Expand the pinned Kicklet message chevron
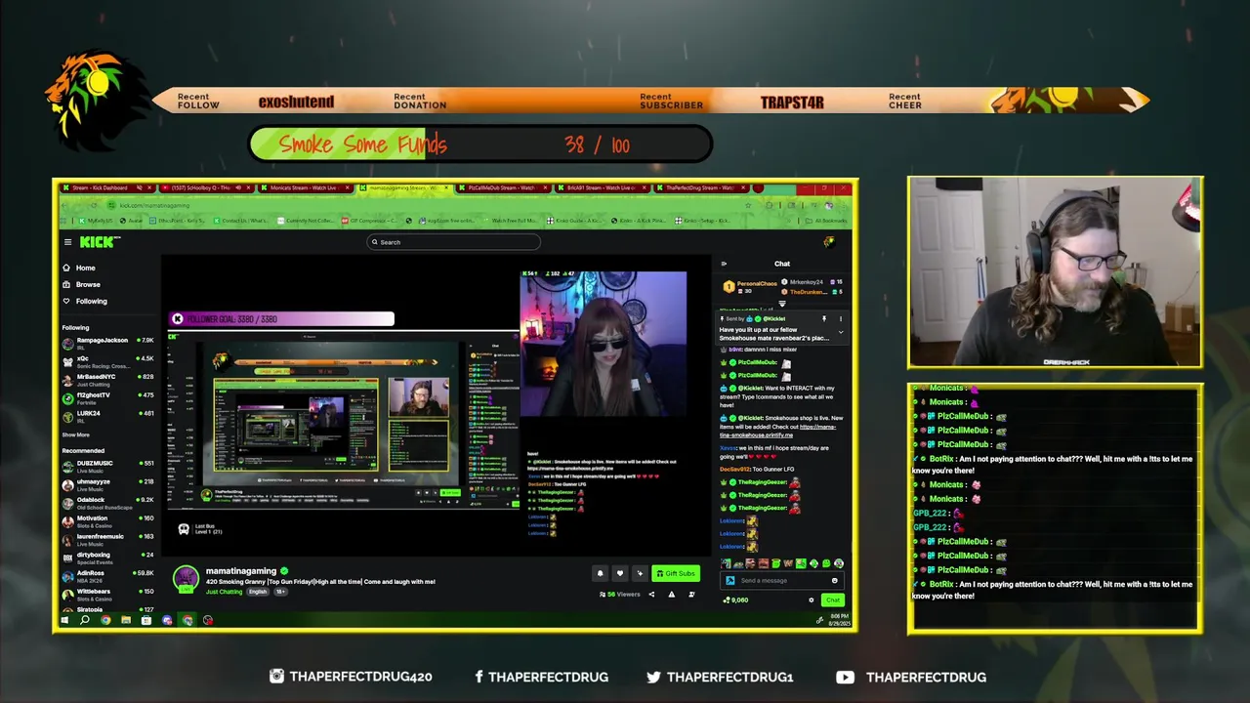 pyautogui.click(x=840, y=333)
